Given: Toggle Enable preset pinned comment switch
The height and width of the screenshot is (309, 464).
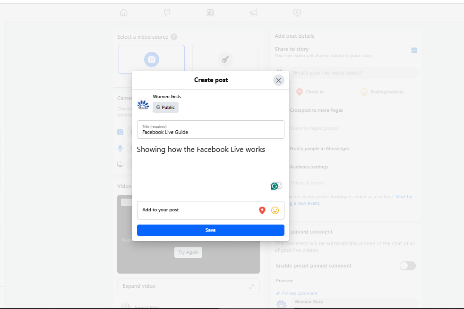Looking at the screenshot, I should tap(407, 266).
